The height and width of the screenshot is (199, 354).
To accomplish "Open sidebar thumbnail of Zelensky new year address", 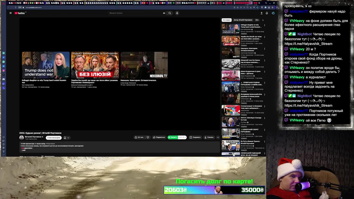I will (x=231, y=98).
